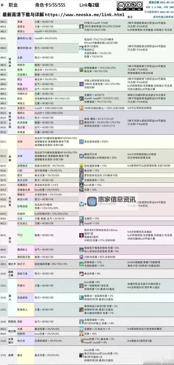Click the thief link icon in the 侠盗 row

click(x=81, y=84)
